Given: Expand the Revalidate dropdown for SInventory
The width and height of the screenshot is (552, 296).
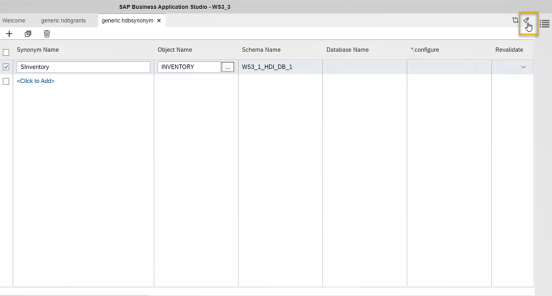Looking at the screenshot, I should click(523, 67).
